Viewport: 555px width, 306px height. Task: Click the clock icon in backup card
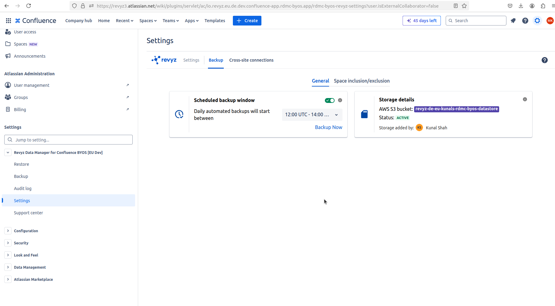click(x=179, y=114)
